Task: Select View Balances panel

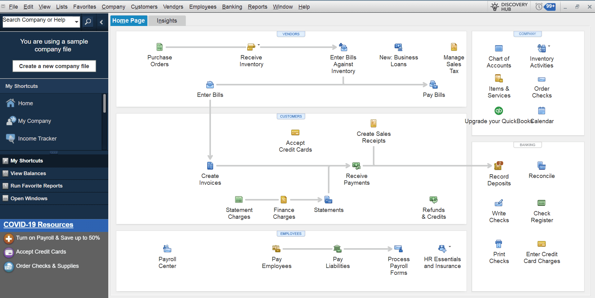Action: click(54, 173)
